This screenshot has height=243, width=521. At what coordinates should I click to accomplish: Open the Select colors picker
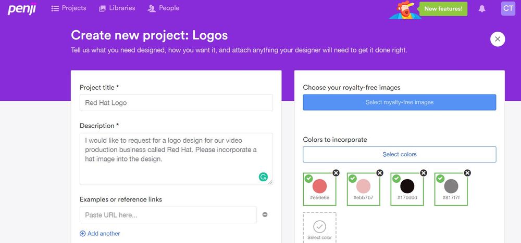click(400, 154)
